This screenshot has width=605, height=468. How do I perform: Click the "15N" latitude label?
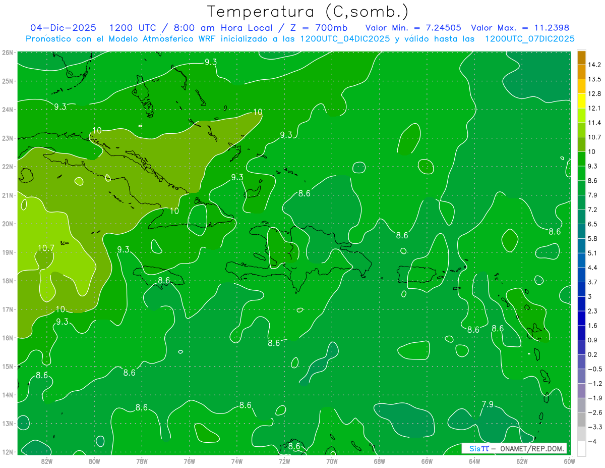point(7,366)
